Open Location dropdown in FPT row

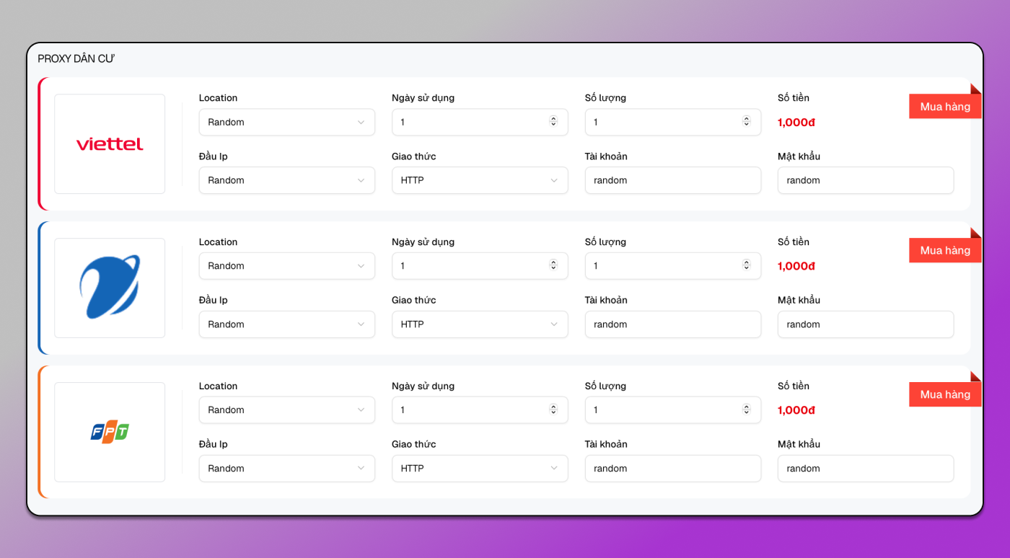point(287,409)
